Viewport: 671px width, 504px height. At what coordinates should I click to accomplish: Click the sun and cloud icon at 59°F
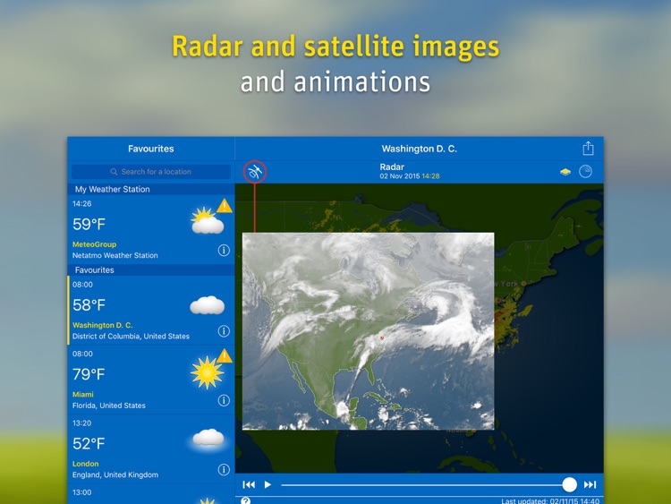tap(208, 220)
